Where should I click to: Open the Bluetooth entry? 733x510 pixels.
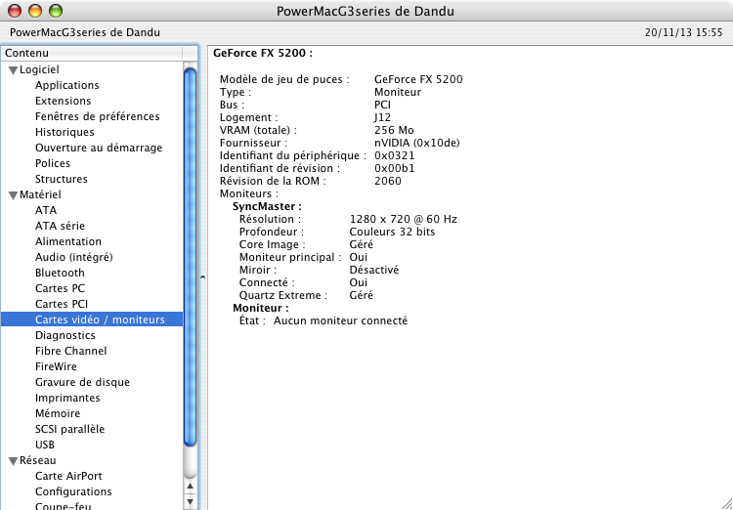click(x=60, y=273)
